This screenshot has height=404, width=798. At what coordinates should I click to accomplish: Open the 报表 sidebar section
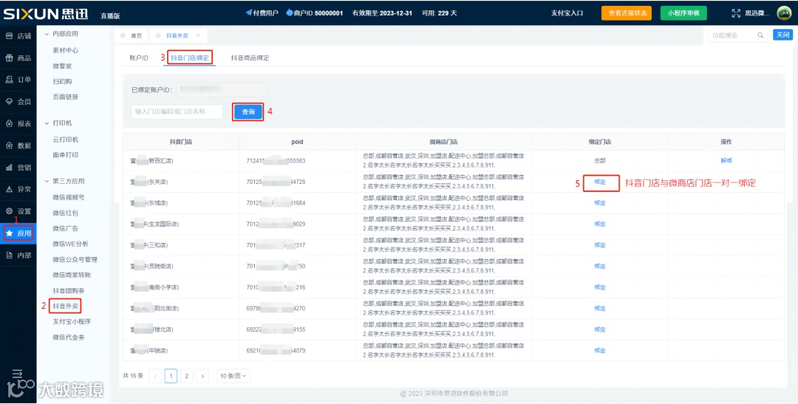[18, 123]
